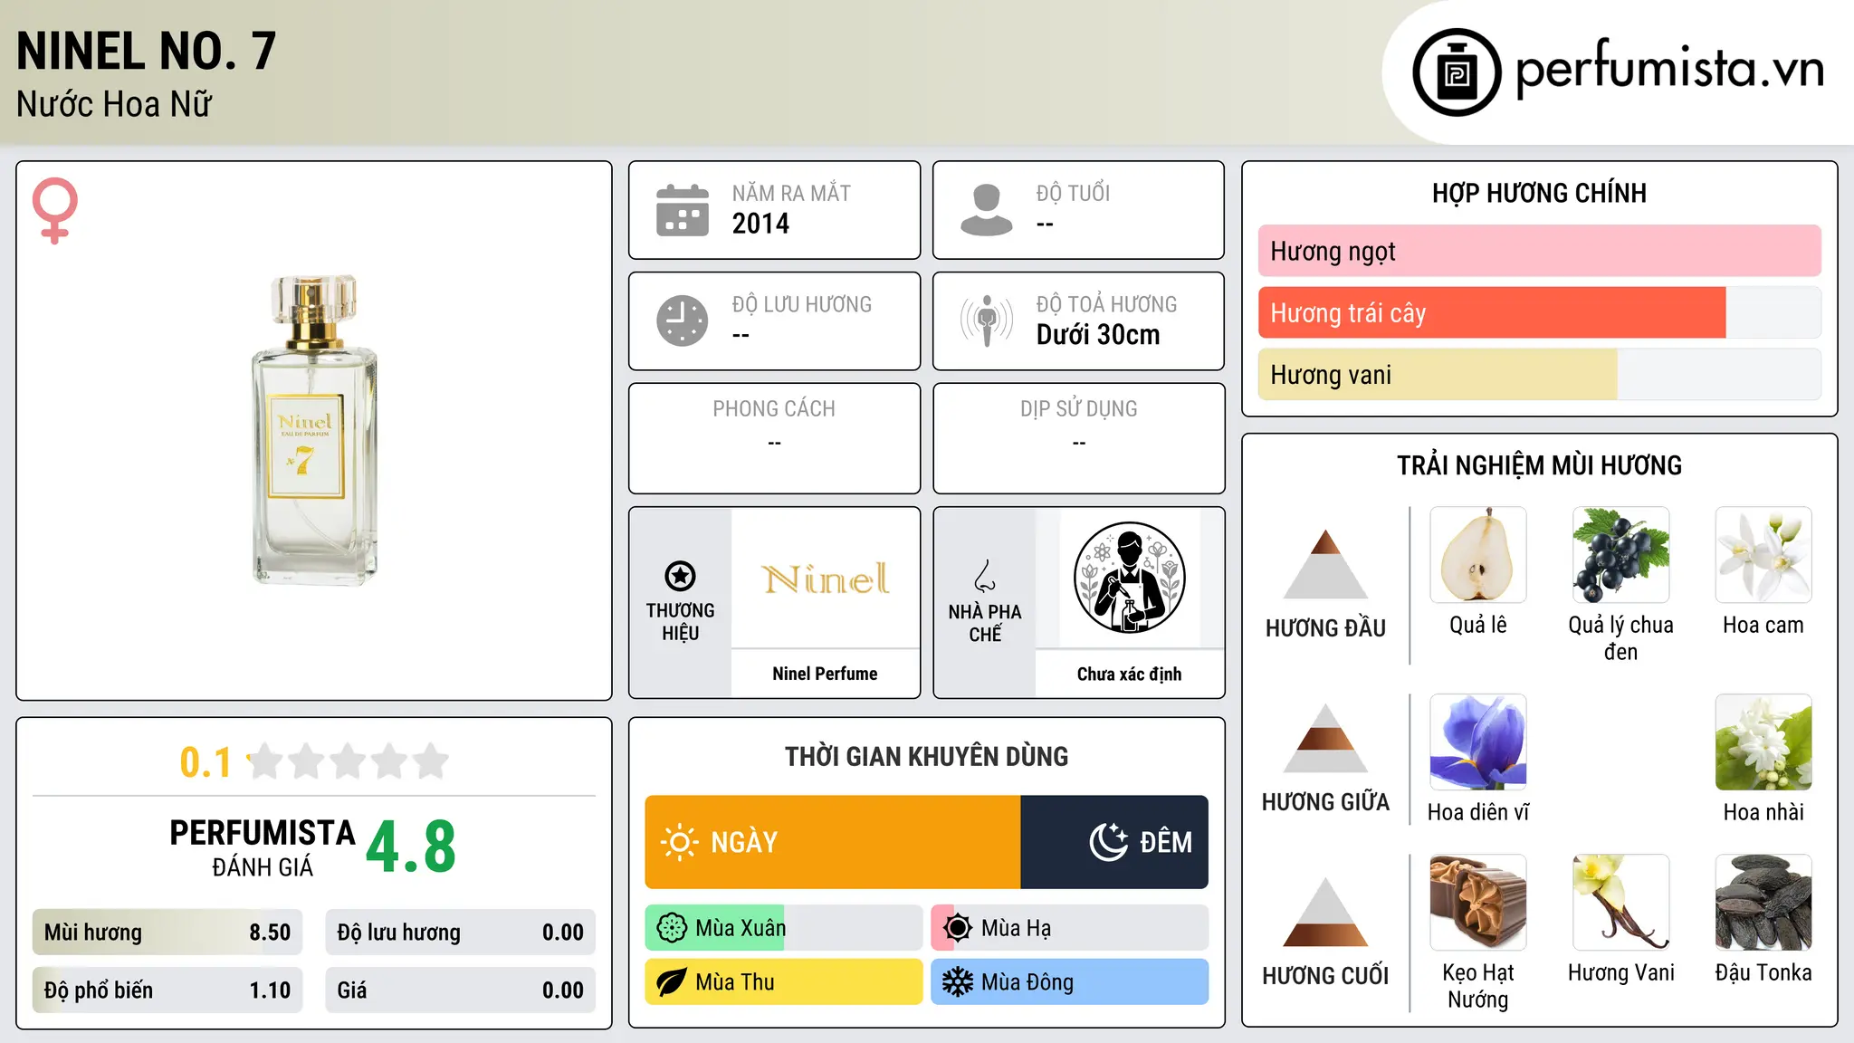Screen dimensions: 1854x1043
Task: Click the Quả lý chua đen image
Action: pos(1621,555)
